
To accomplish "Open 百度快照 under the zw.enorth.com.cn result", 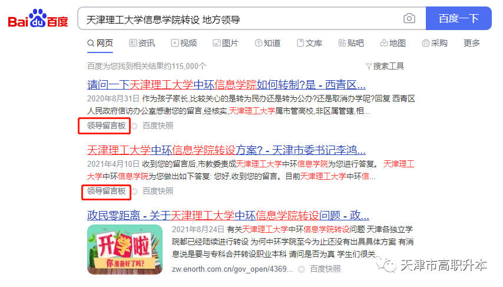I will (x=325, y=269).
